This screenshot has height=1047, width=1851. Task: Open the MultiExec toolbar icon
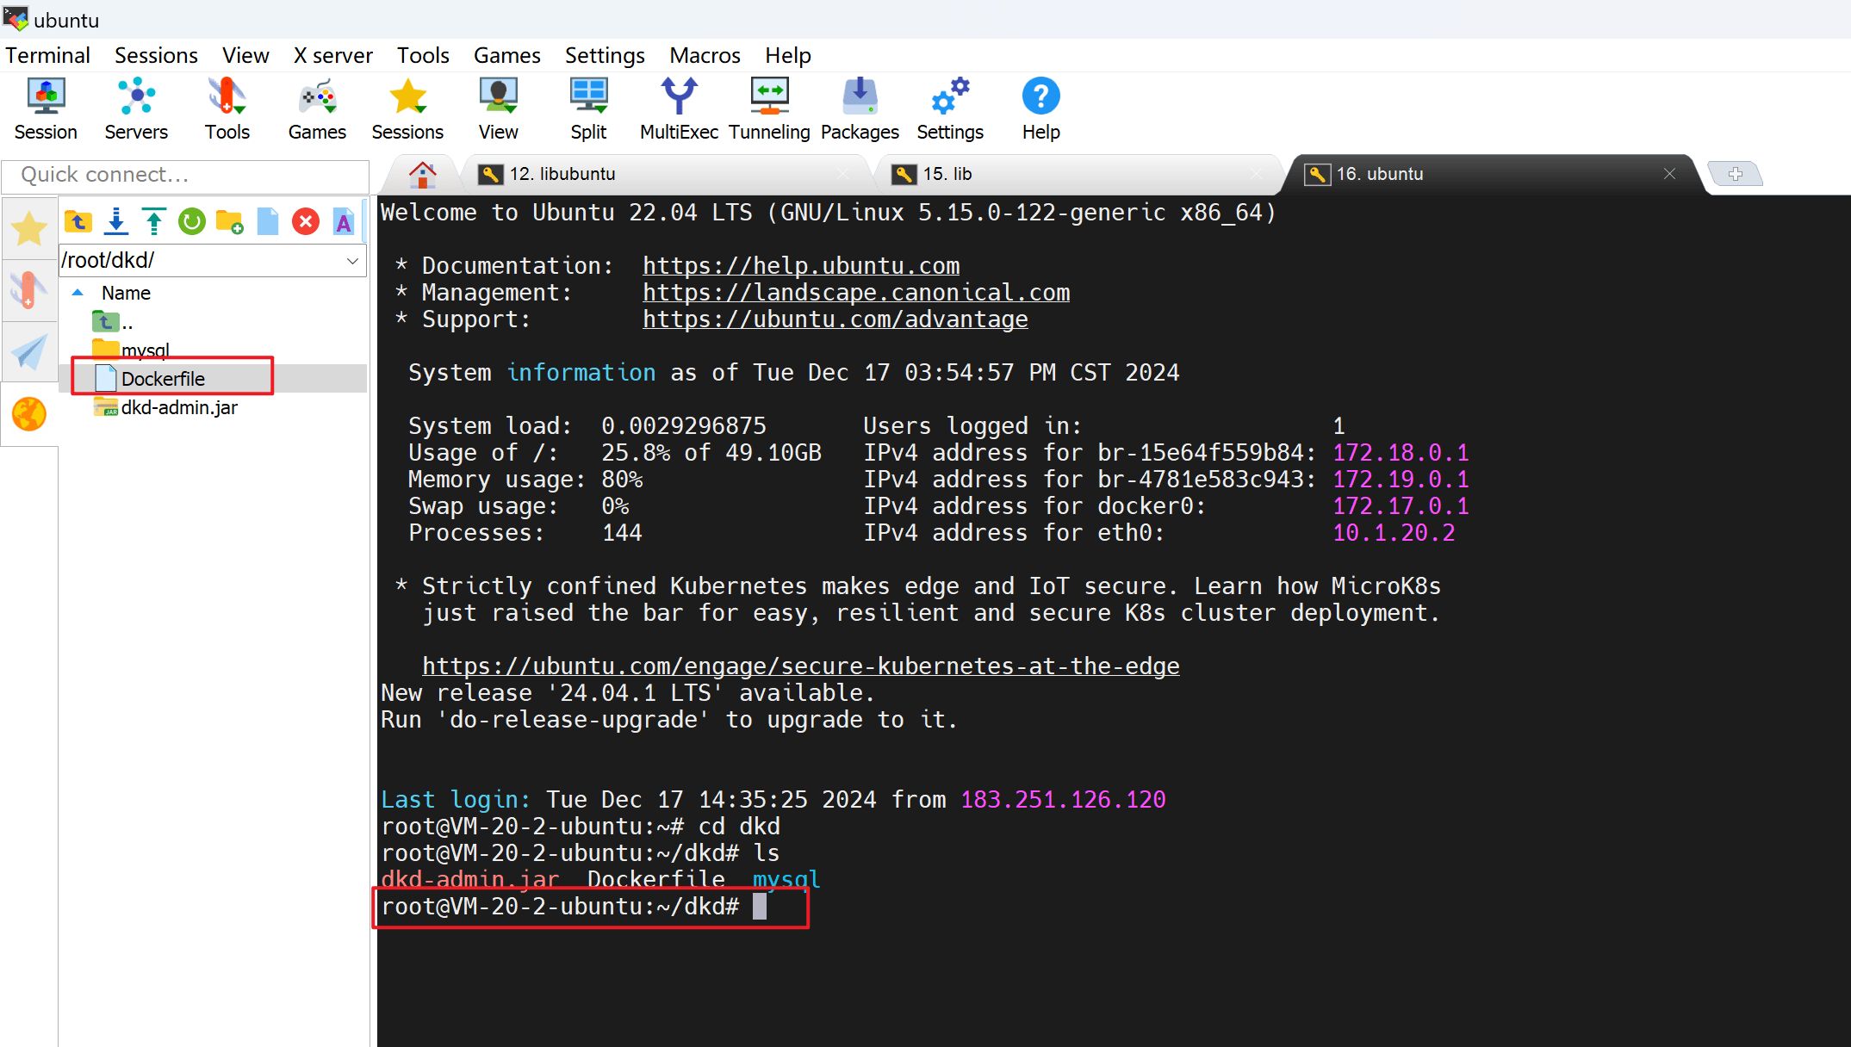pos(679,108)
